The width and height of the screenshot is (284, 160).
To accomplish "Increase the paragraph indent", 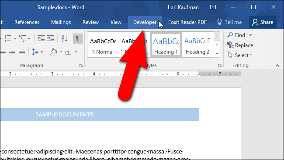I will point(51,38).
